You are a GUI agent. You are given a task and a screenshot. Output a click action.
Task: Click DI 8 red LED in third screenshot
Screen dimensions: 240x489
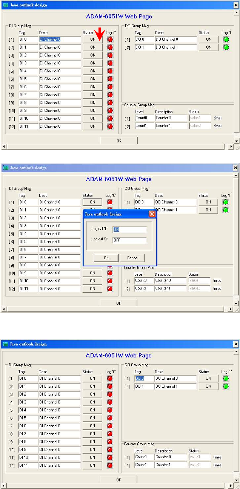[110, 442]
